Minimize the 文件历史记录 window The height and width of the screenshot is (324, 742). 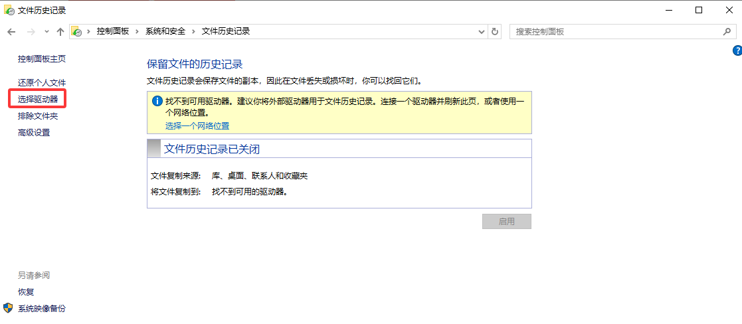669,11
